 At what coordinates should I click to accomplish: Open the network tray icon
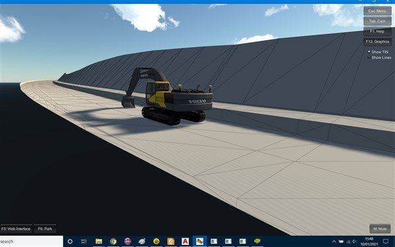click(348, 242)
